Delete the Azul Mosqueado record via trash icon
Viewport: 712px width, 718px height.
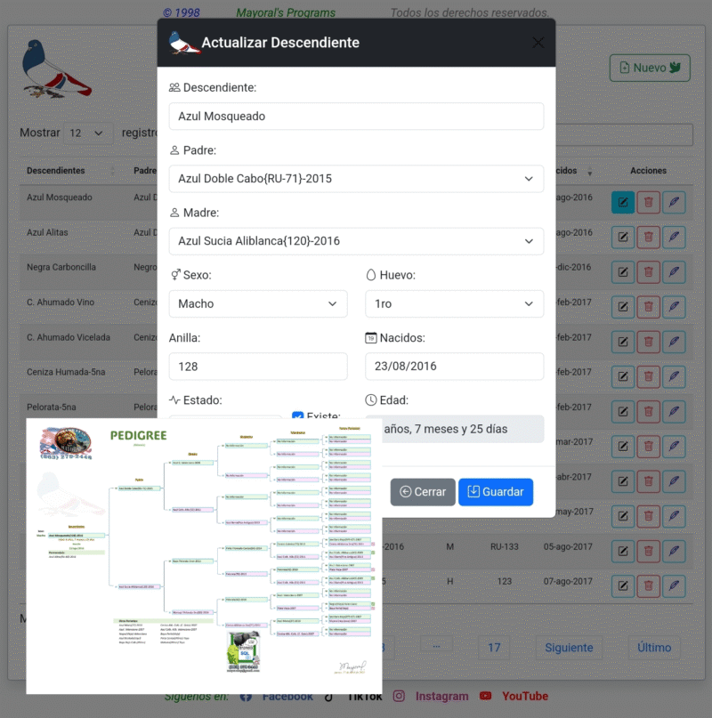click(648, 202)
